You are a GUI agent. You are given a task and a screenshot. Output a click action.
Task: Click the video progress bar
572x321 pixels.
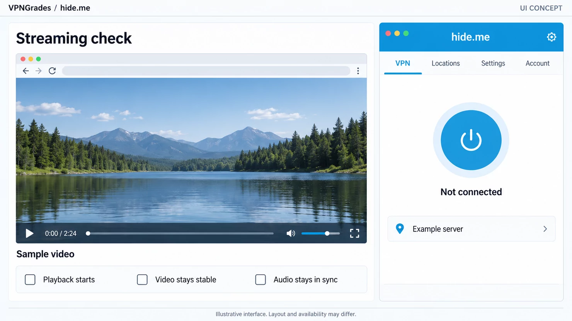click(x=180, y=233)
